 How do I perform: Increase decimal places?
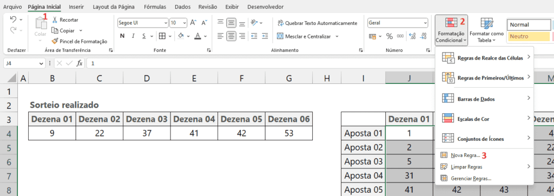click(x=412, y=36)
